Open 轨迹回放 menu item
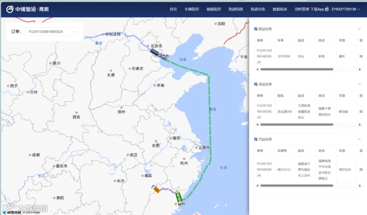This screenshot has height=215, width=367. (x=236, y=9)
